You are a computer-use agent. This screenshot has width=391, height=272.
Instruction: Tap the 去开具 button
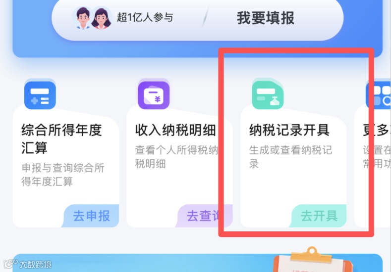(319, 216)
